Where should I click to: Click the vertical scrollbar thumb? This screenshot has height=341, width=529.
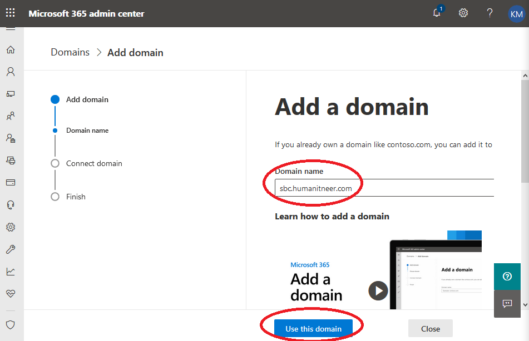coord(525,132)
